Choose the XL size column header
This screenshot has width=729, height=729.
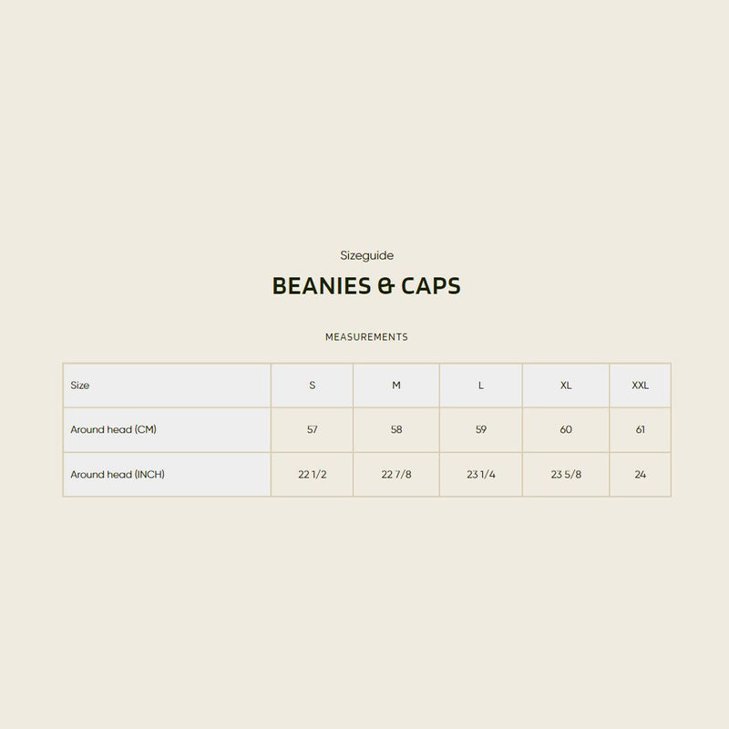566,385
